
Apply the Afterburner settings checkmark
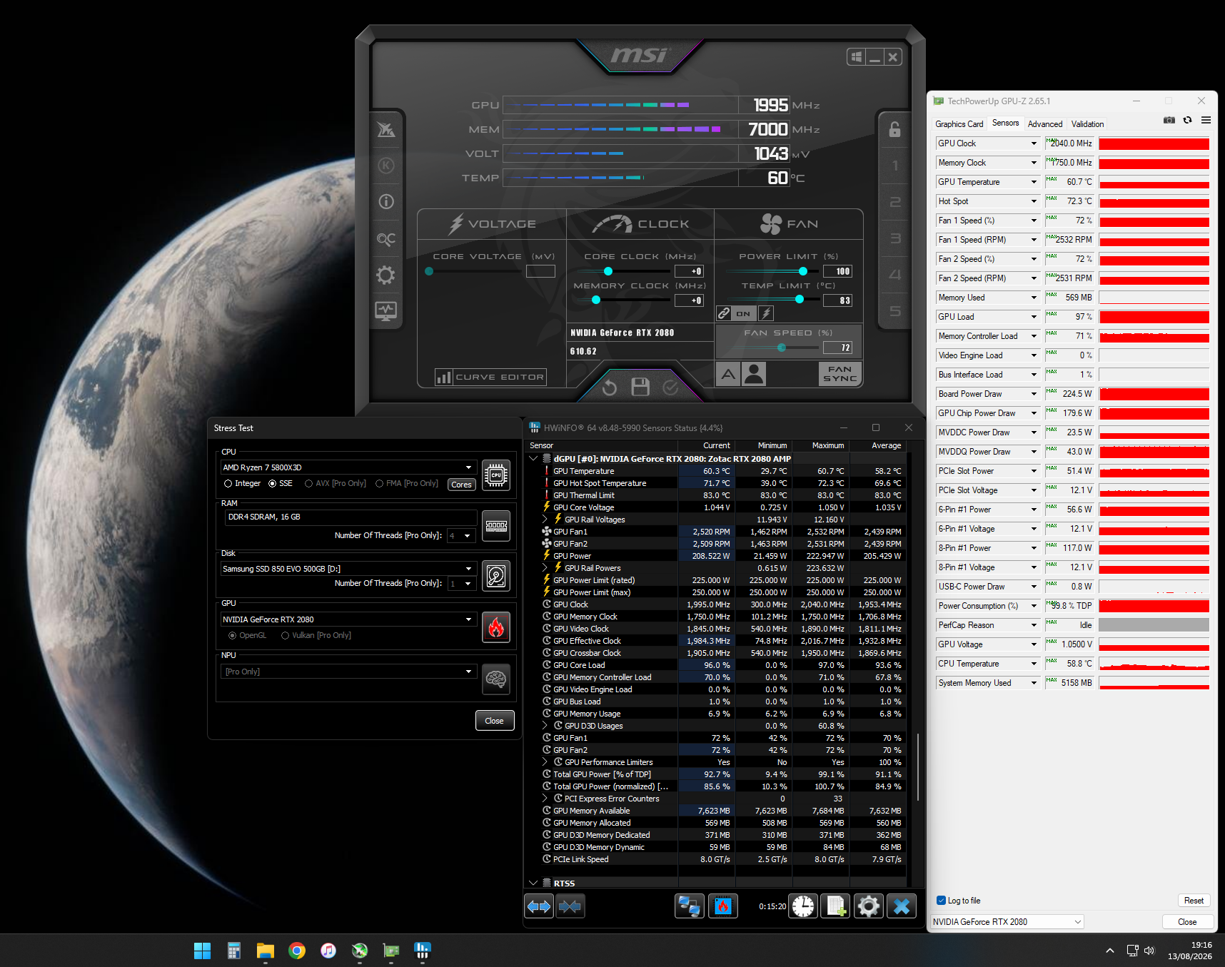[670, 388]
